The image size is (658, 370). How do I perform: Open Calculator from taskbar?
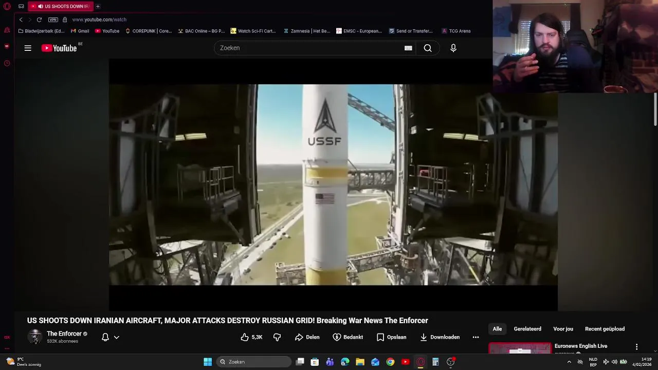435,362
